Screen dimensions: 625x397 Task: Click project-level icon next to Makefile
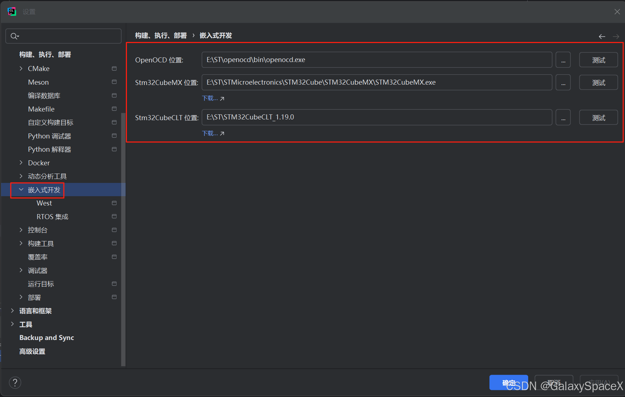114,109
